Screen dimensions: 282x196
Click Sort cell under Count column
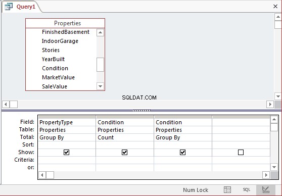point(125,145)
